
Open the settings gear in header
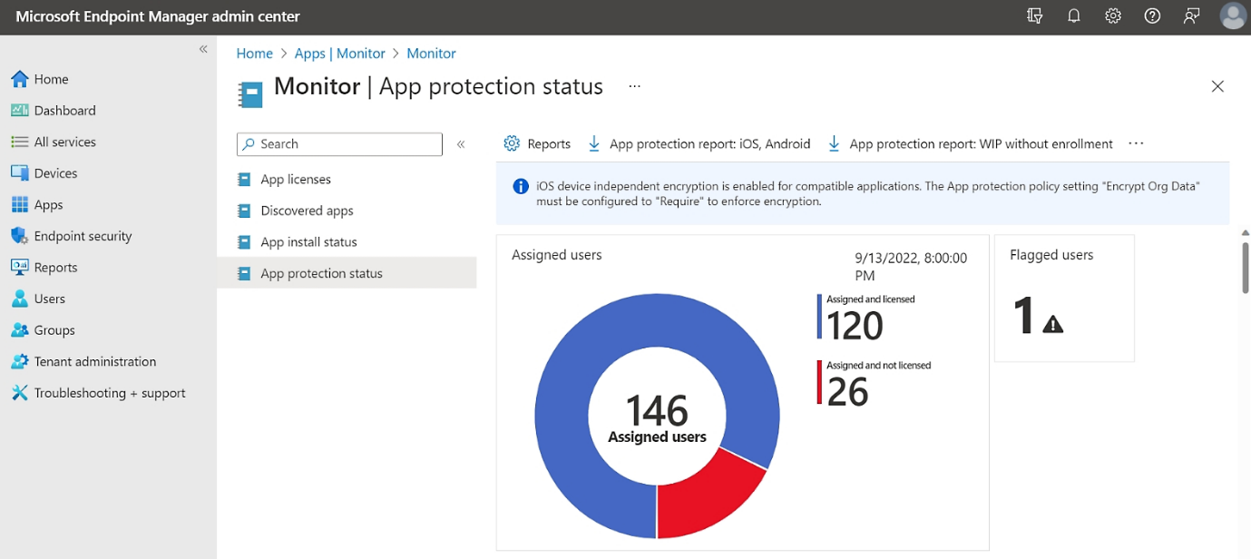coord(1113,16)
